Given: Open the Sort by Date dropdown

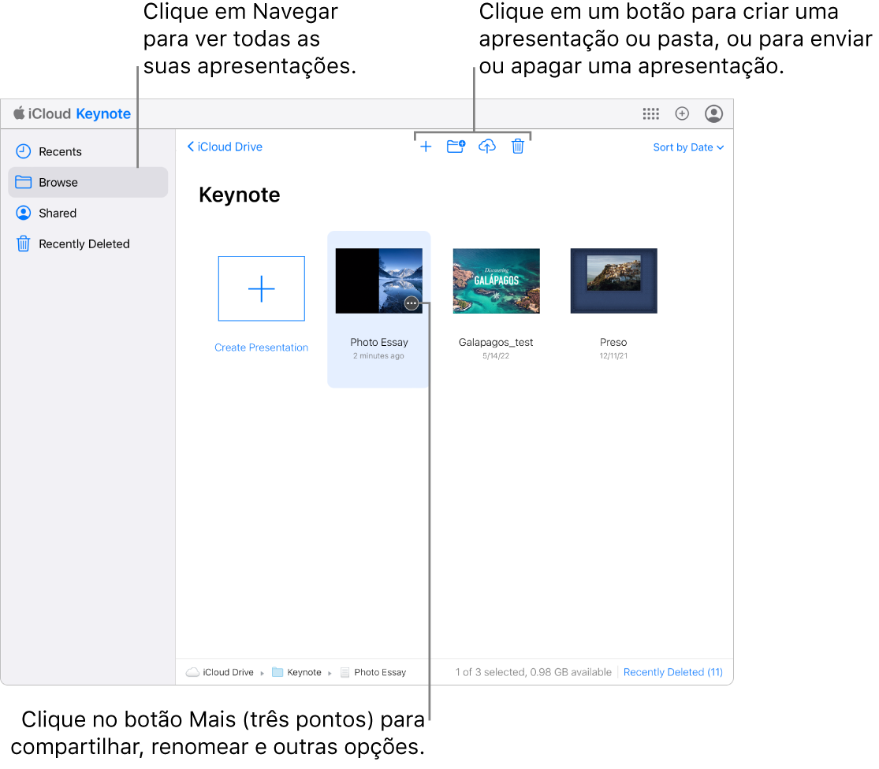Looking at the screenshot, I should pos(688,147).
